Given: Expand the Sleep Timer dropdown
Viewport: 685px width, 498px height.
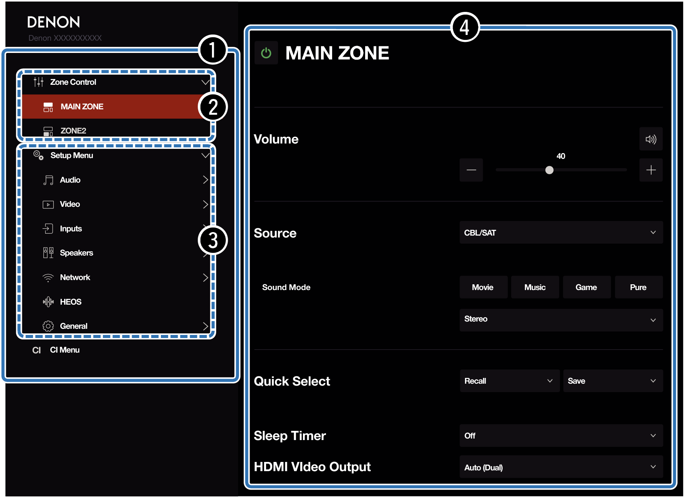Looking at the screenshot, I should [561, 436].
